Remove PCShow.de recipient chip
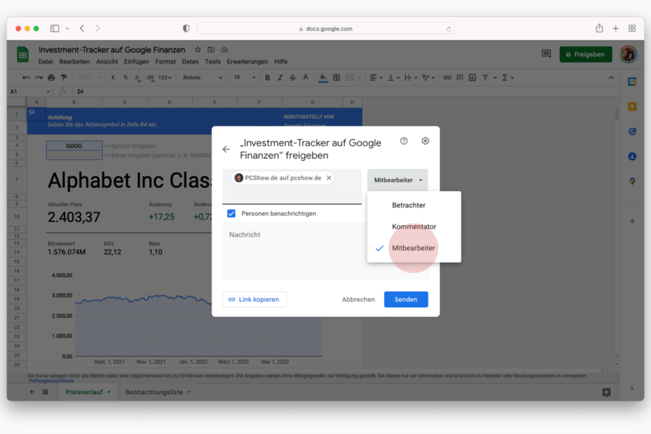Image resolution: width=651 pixels, height=434 pixels. (329, 178)
